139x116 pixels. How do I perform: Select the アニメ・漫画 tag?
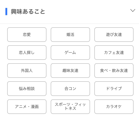click(x=27, y=107)
